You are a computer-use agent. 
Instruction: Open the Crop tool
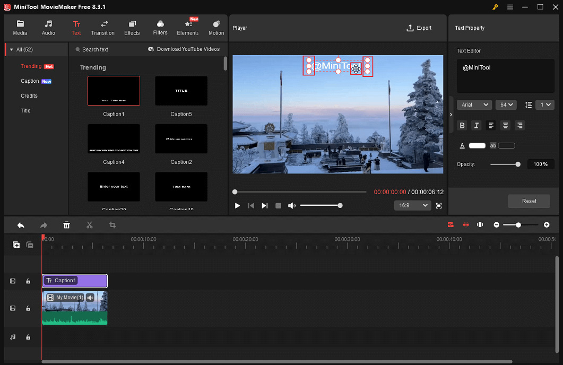[112, 225]
